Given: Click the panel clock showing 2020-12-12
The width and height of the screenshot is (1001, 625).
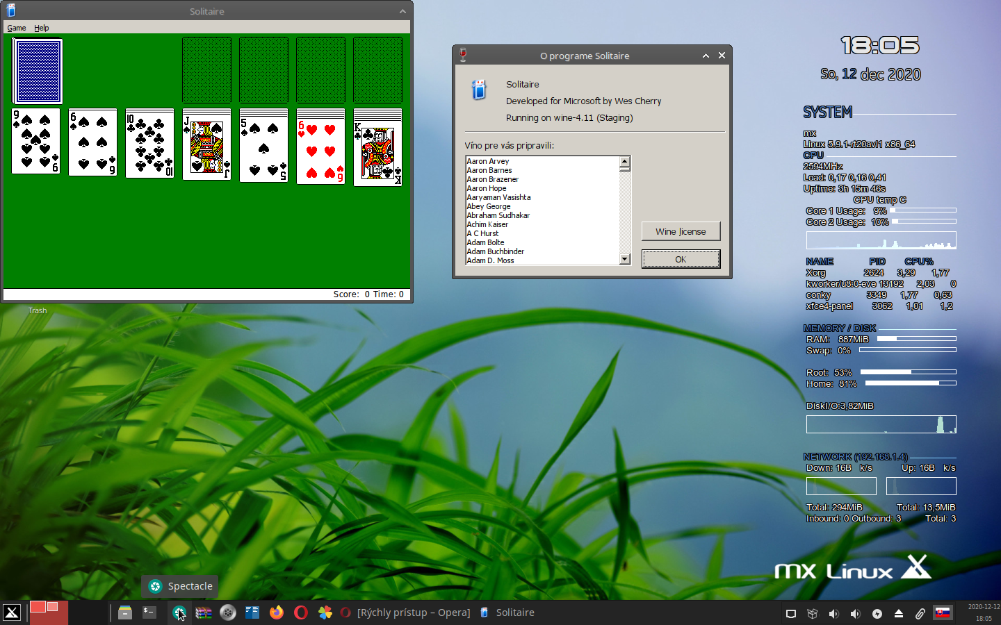Looking at the screenshot, I should tap(984, 612).
